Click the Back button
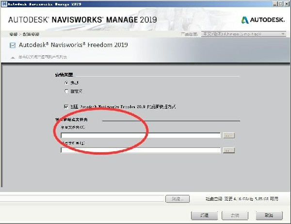 [204, 215]
